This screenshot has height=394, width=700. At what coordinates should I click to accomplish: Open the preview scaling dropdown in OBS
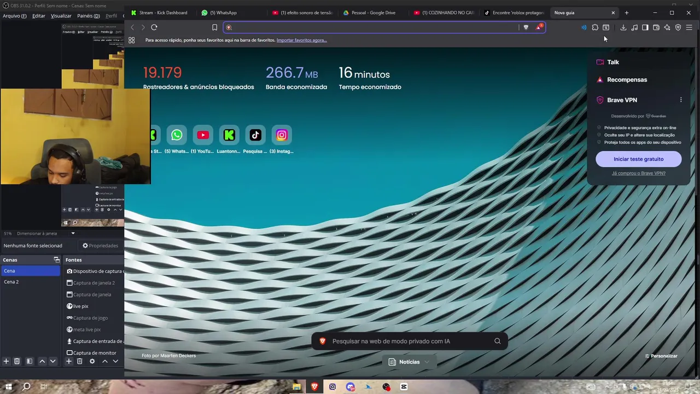tap(73, 234)
